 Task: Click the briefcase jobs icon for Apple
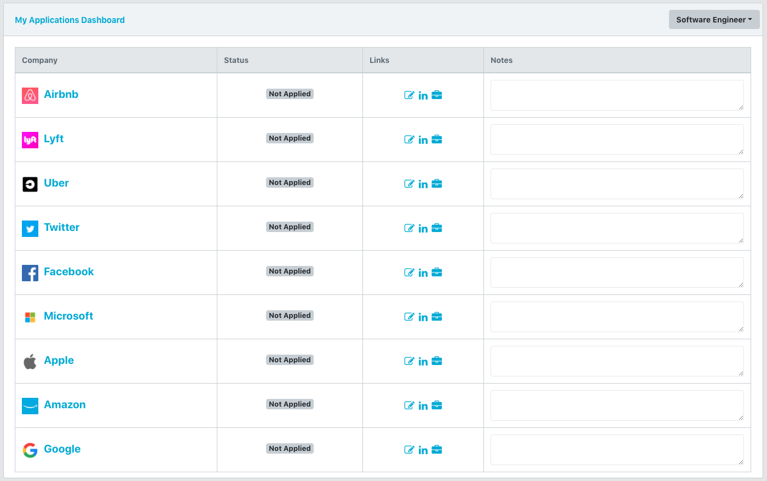pos(437,361)
